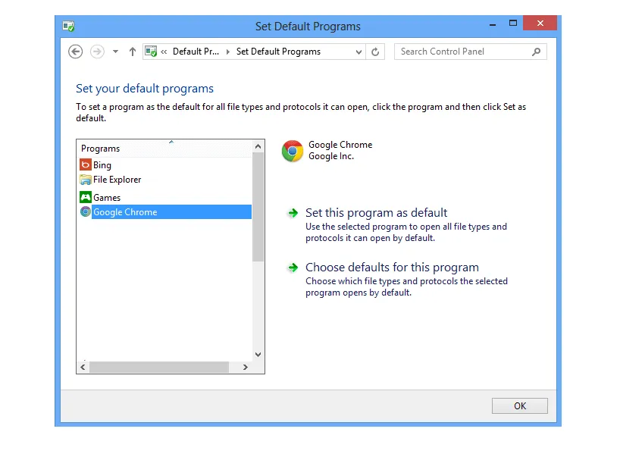The width and height of the screenshot is (620, 457).
Task: Click 'Set this program as default'
Action: pos(376,213)
